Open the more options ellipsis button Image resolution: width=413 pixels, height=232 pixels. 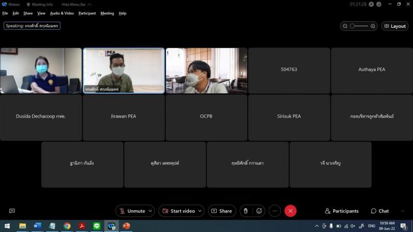point(275,211)
